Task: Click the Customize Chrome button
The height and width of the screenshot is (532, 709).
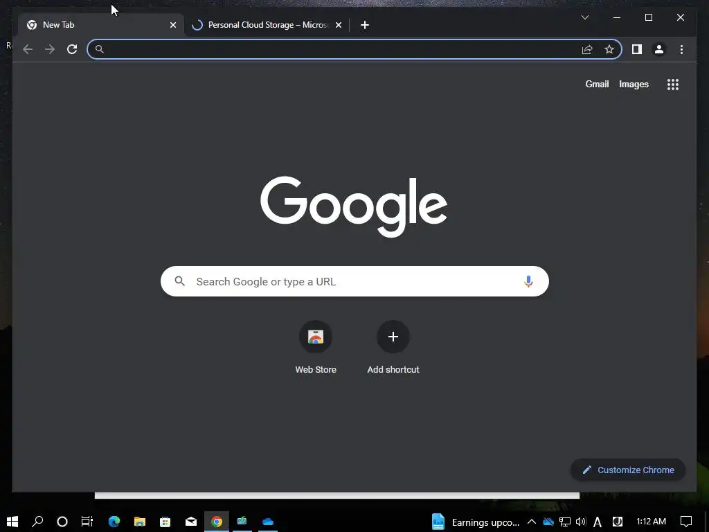Action: [x=628, y=470]
